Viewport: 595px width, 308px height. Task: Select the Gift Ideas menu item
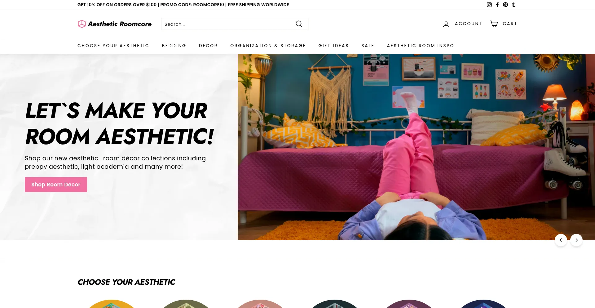(333, 46)
